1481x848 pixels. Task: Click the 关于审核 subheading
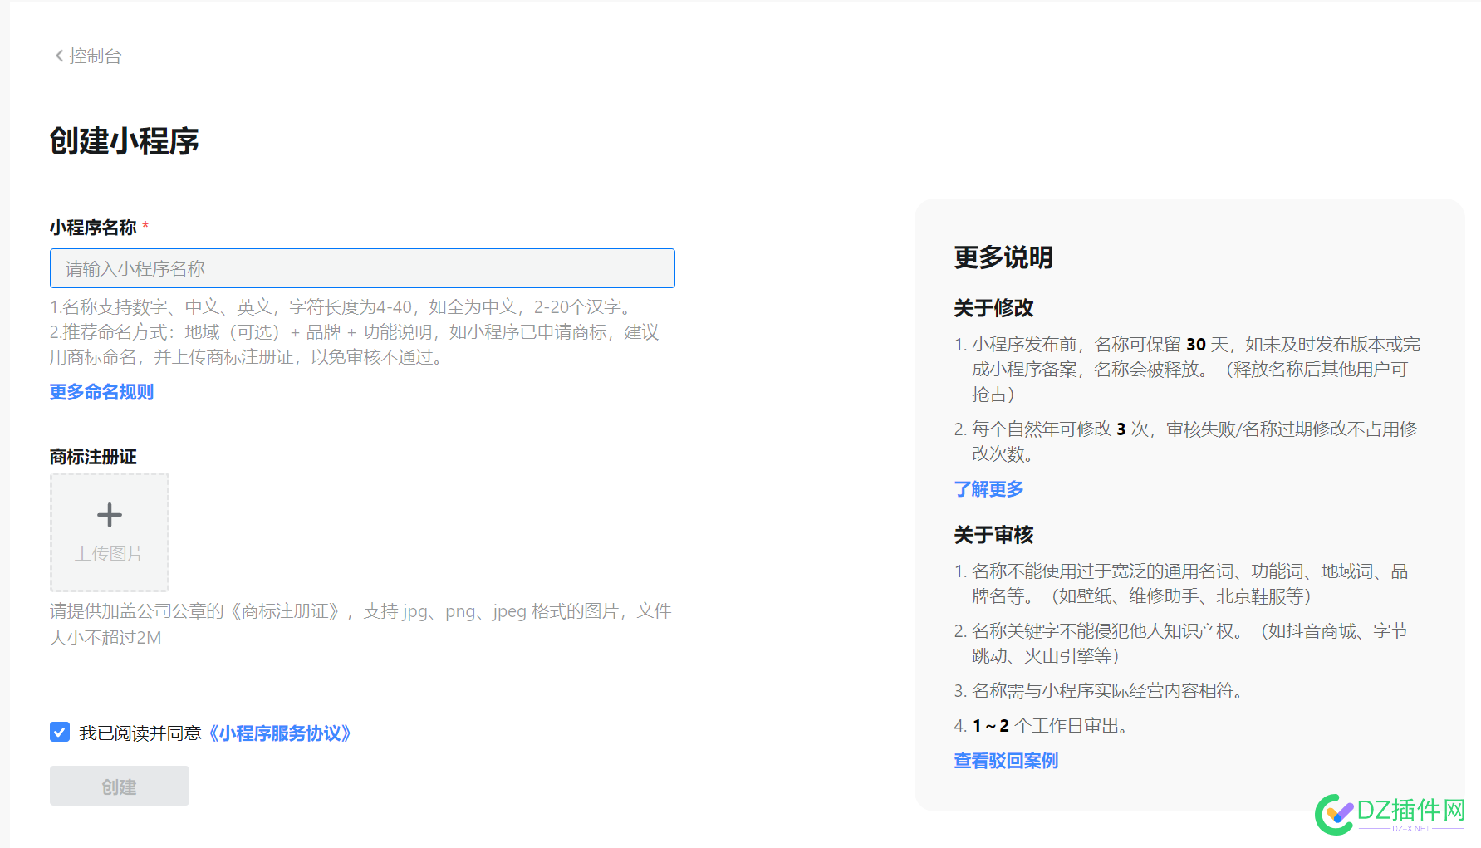(993, 535)
